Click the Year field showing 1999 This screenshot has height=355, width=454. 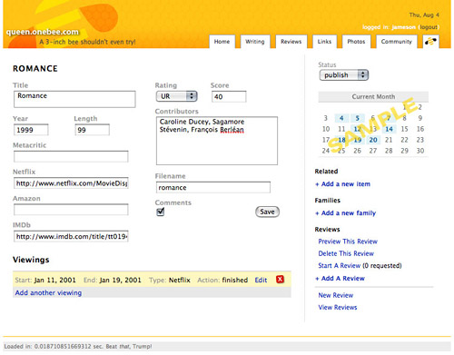click(31, 130)
